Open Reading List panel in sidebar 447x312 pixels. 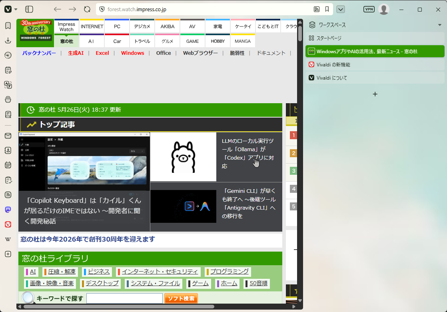(8, 114)
